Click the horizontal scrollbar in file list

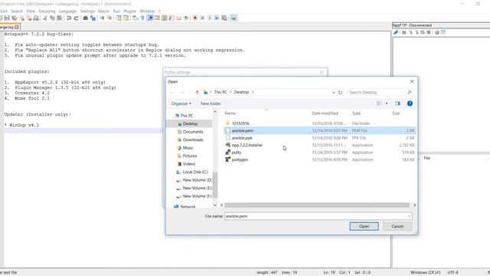point(317,205)
